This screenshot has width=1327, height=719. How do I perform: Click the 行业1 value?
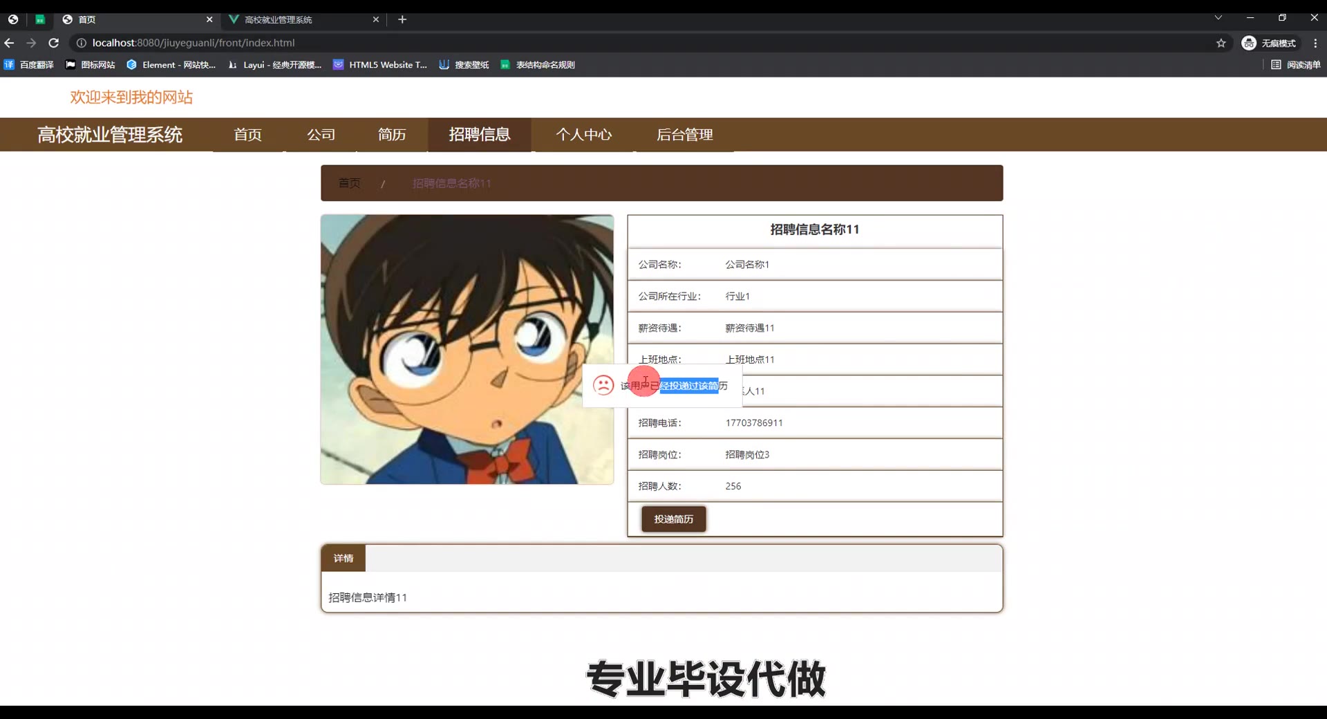coord(737,297)
